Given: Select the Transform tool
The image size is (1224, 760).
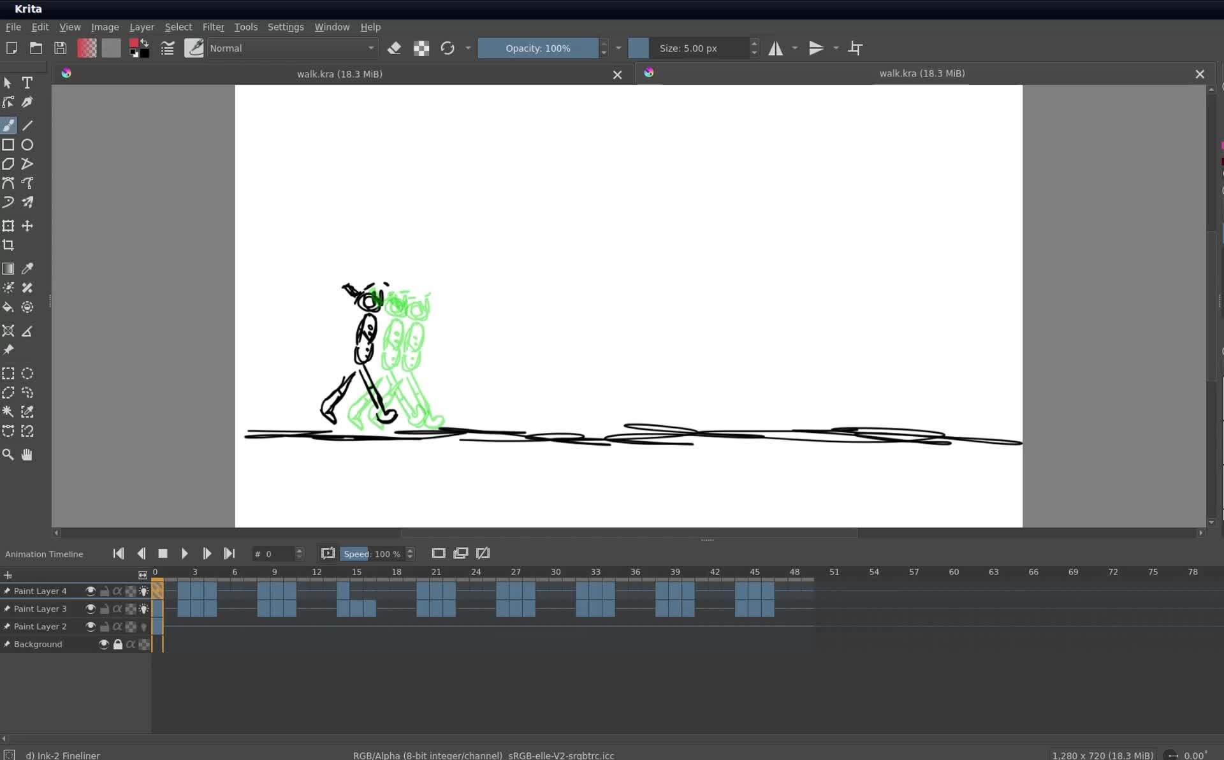Looking at the screenshot, I should tap(8, 226).
